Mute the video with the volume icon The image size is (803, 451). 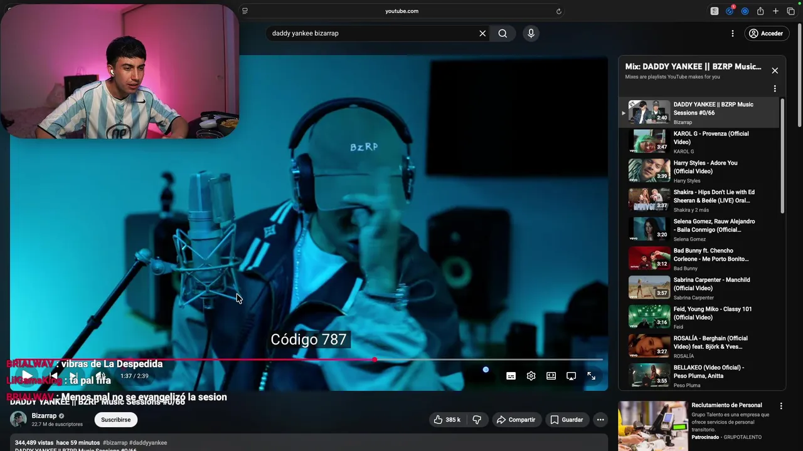click(x=100, y=376)
